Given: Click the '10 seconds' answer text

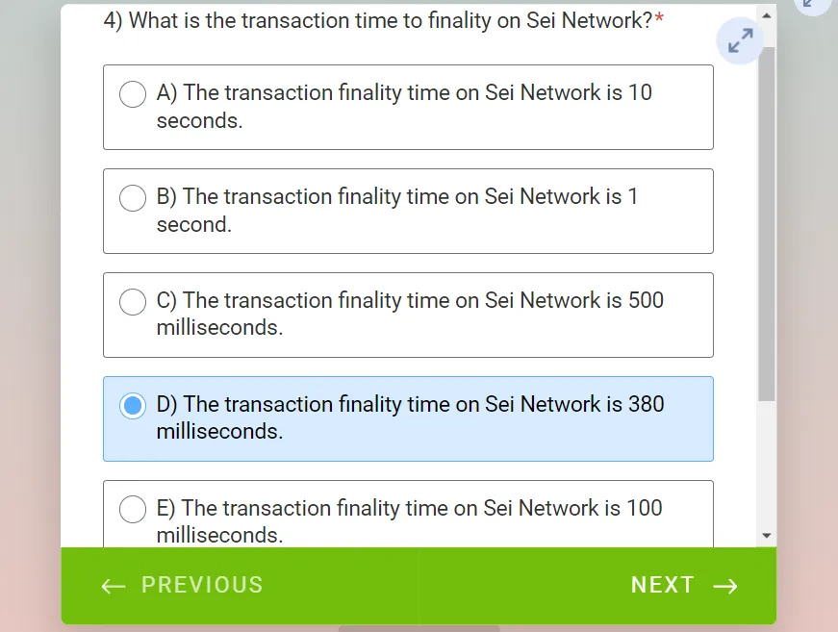Looking at the screenshot, I should pyautogui.click(x=404, y=107).
